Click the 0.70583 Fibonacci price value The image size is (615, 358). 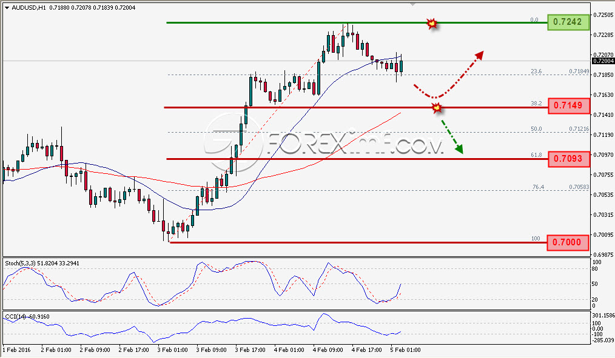pos(579,187)
